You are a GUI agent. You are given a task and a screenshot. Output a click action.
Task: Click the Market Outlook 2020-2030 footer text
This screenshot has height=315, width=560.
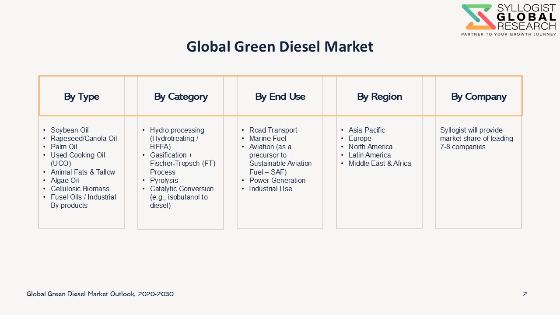pyautogui.click(x=100, y=294)
